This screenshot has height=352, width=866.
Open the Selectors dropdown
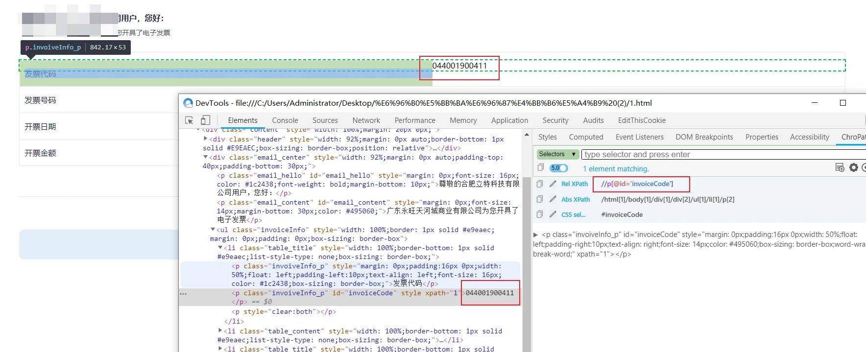click(x=558, y=154)
